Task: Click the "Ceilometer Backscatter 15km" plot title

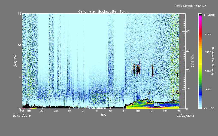Action: coord(103,11)
